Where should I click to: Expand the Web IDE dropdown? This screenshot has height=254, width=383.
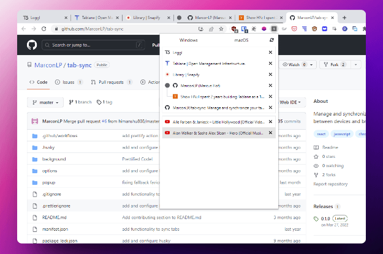290,102
